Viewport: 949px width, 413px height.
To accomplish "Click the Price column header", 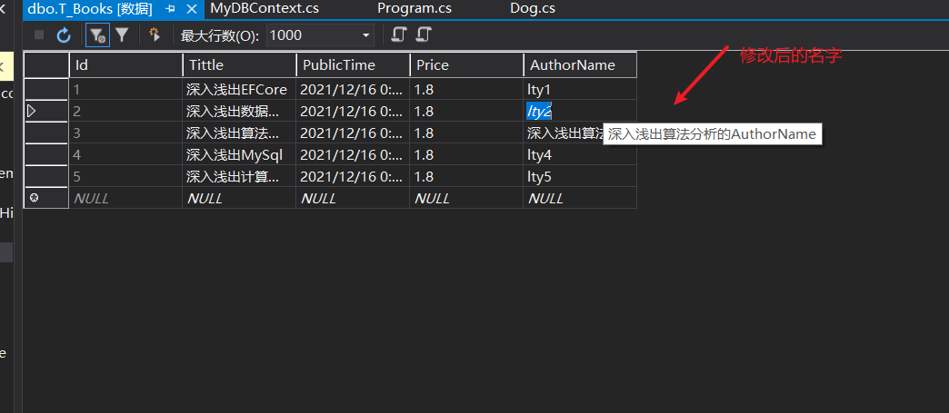I will 466,65.
